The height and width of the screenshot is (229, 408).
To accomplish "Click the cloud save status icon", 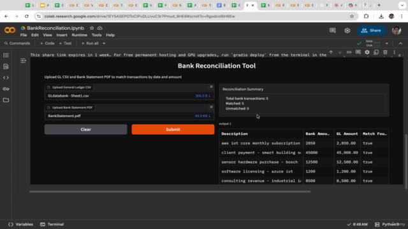I will tap(99, 28).
